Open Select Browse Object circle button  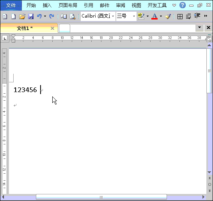[209, 185]
